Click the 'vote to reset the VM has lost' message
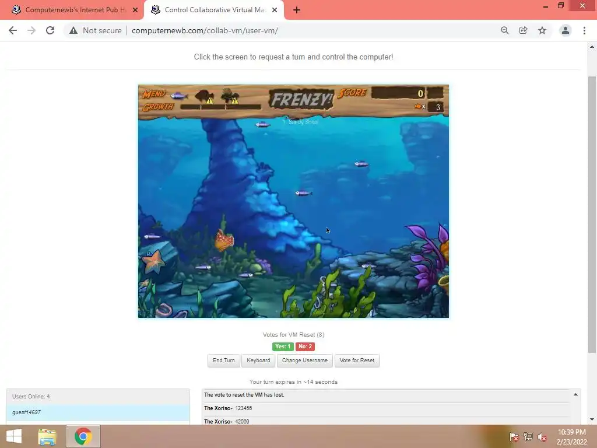 244,395
